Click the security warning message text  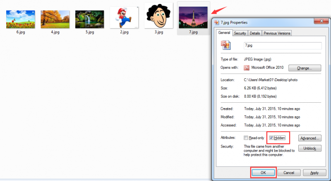(269, 151)
